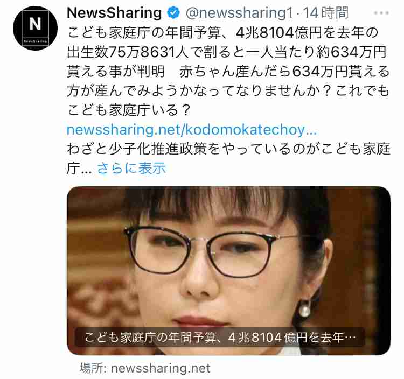404x379 pixels.
Task: Click the line ending これでも
Action: coord(228,90)
